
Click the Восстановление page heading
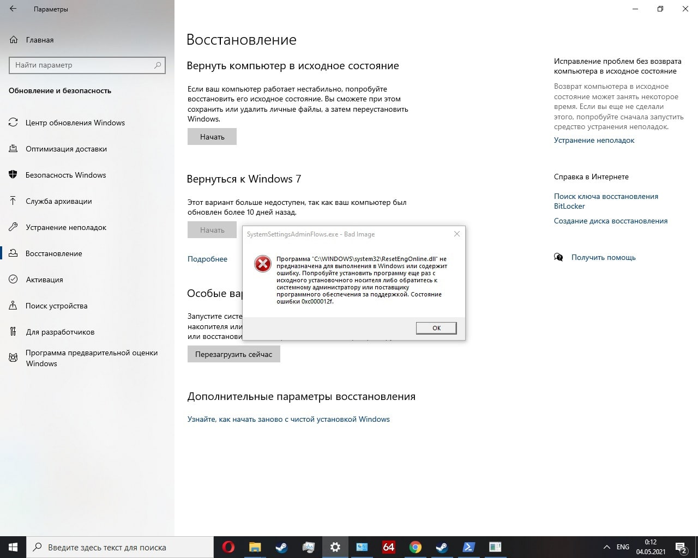click(x=242, y=40)
